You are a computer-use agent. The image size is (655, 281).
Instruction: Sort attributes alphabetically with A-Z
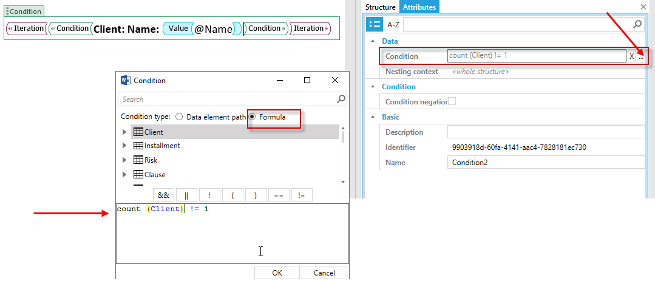point(393,25)
